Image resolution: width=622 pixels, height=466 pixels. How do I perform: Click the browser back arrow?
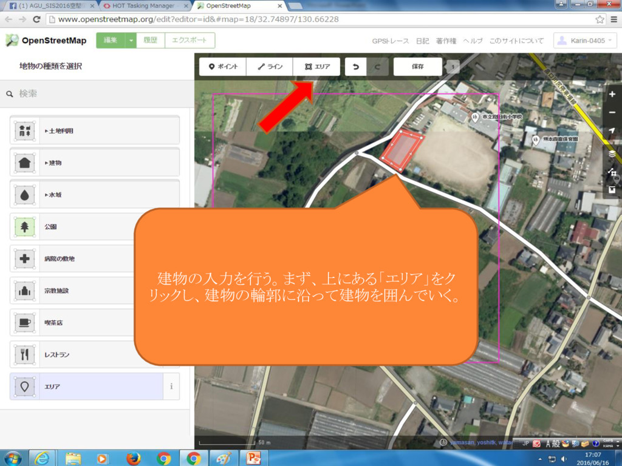coord(9,19)
